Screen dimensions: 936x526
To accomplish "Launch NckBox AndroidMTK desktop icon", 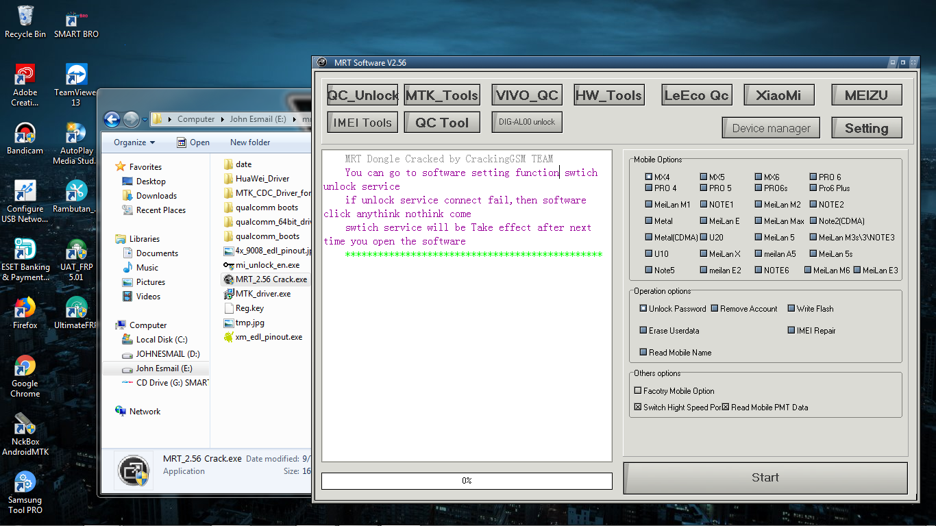I will [x=25, y=434].
